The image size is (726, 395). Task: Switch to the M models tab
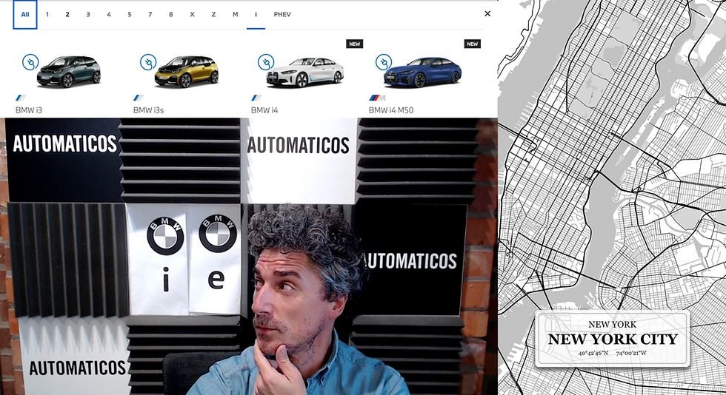pos(236,14)
